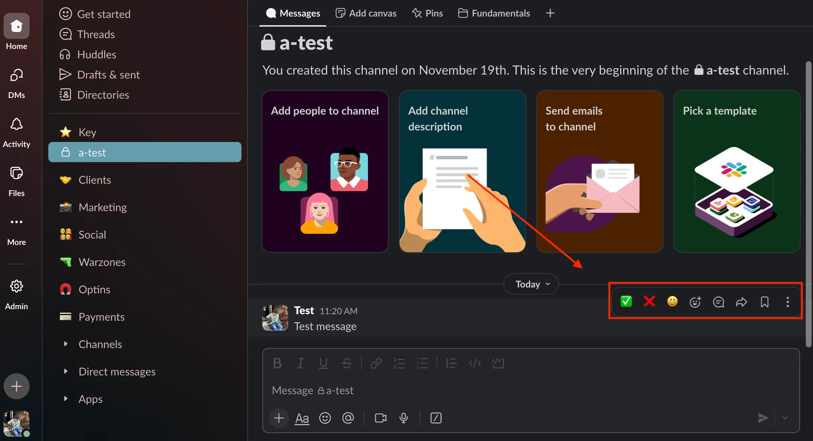Select the a-test channel in sidebar
Screen dimensions: 813x441
(x=144, y=152)
